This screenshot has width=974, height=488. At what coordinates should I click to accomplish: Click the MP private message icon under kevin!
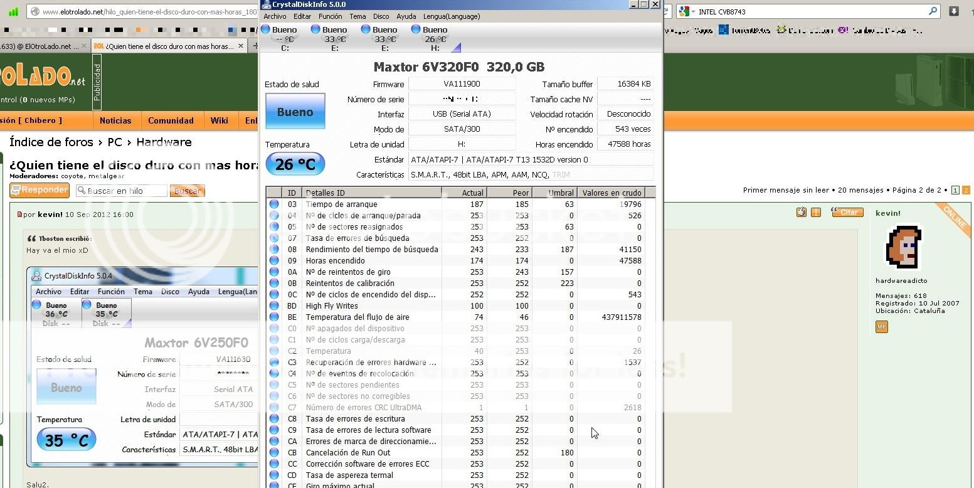882,327
